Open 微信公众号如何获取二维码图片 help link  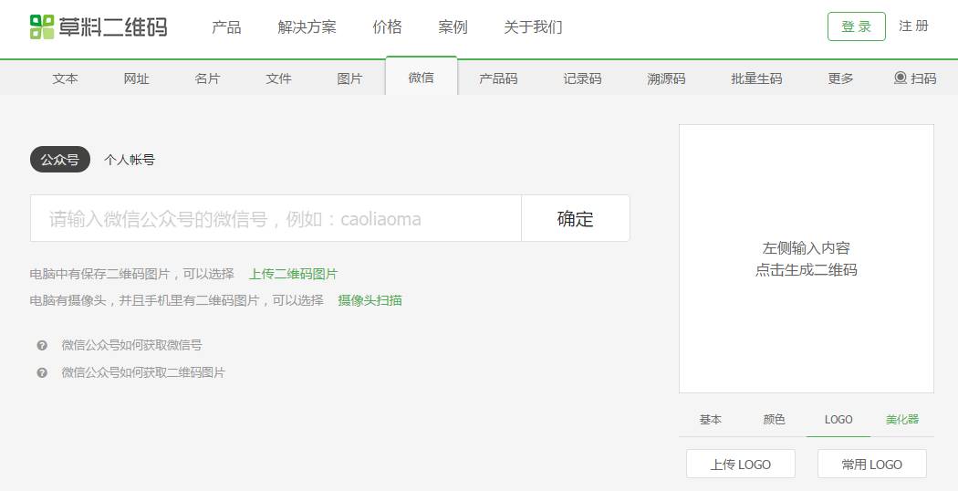[143, 372]
